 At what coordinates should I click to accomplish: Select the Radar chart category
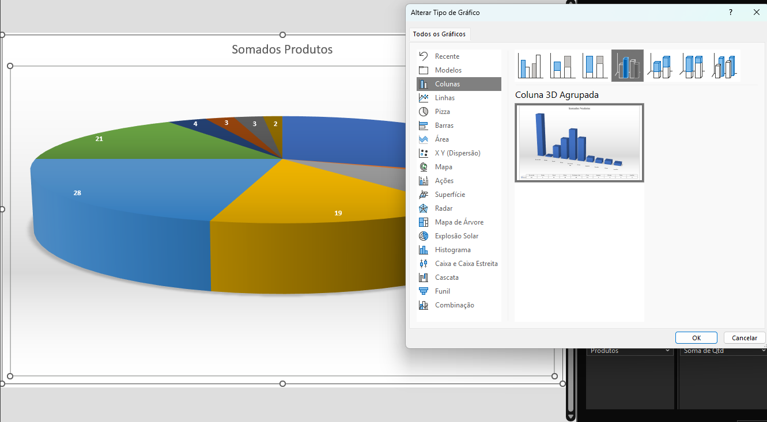click(459, 208)
